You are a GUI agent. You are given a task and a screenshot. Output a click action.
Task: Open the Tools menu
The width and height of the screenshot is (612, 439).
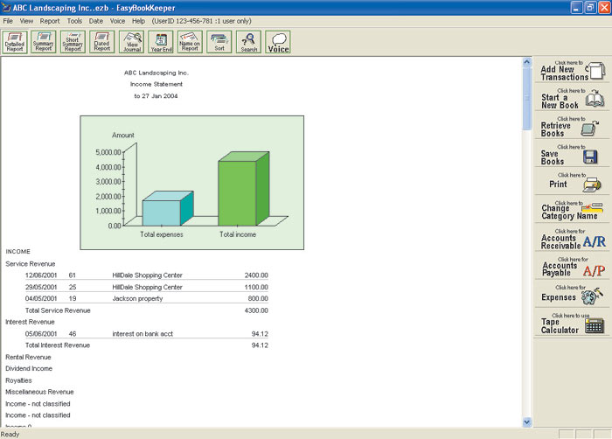coord(74,20)
